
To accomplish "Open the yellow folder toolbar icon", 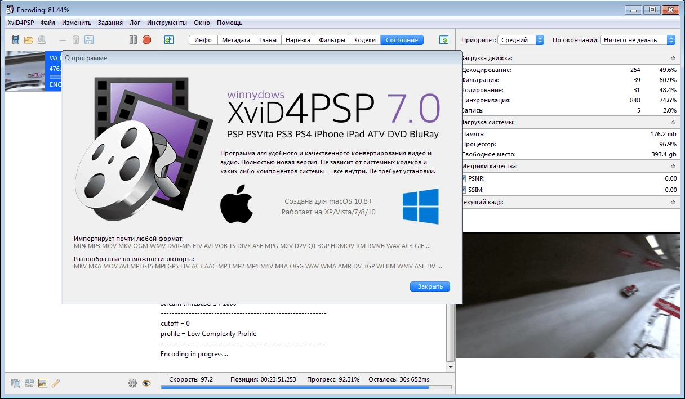I will [29, 40].
